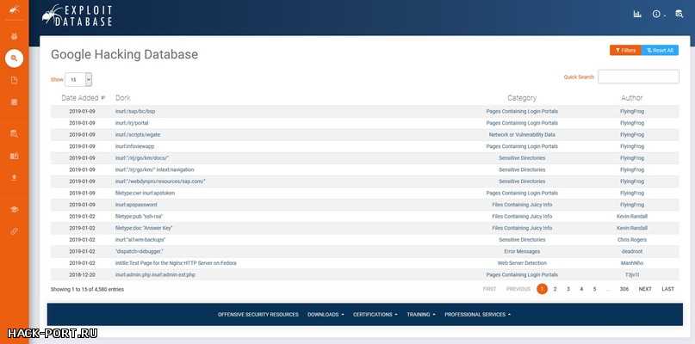Image resolution: width=695 pixels, height=344 pixels.
Task: Click author T3jv1l
Action: click(631, 274)
